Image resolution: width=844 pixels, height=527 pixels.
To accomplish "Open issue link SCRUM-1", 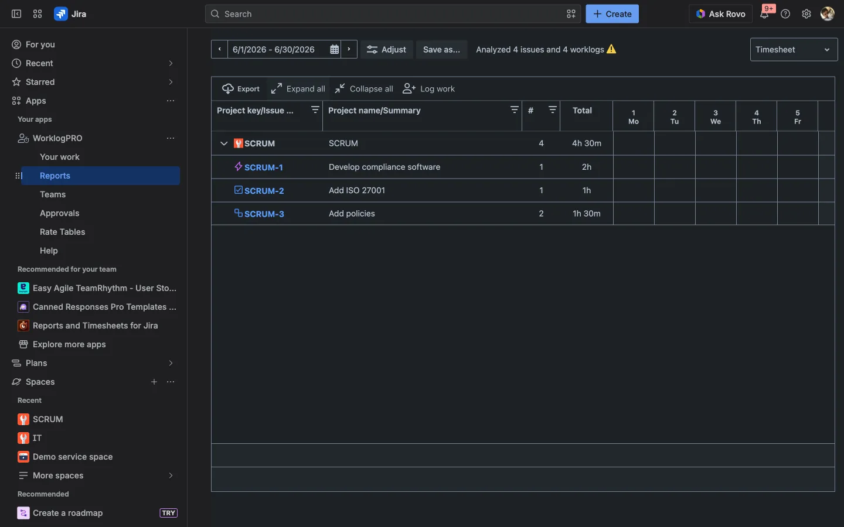I will 264,167.
